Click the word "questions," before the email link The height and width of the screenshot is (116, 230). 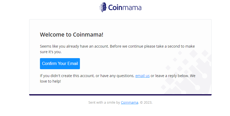[x=125, y=76]
